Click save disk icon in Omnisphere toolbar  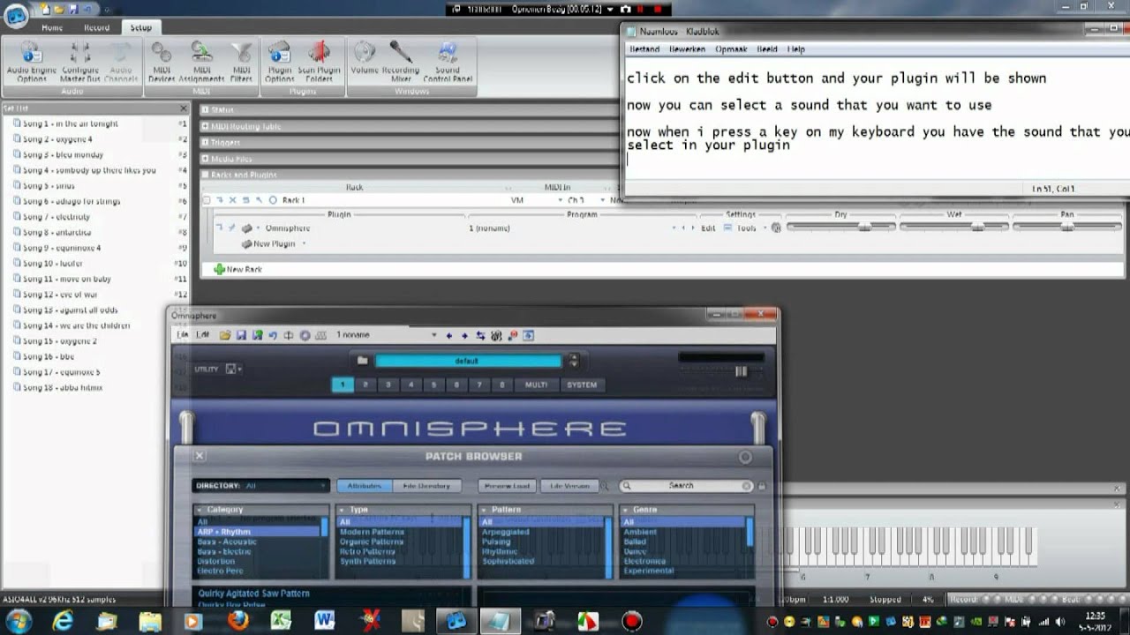pos(241,335)
